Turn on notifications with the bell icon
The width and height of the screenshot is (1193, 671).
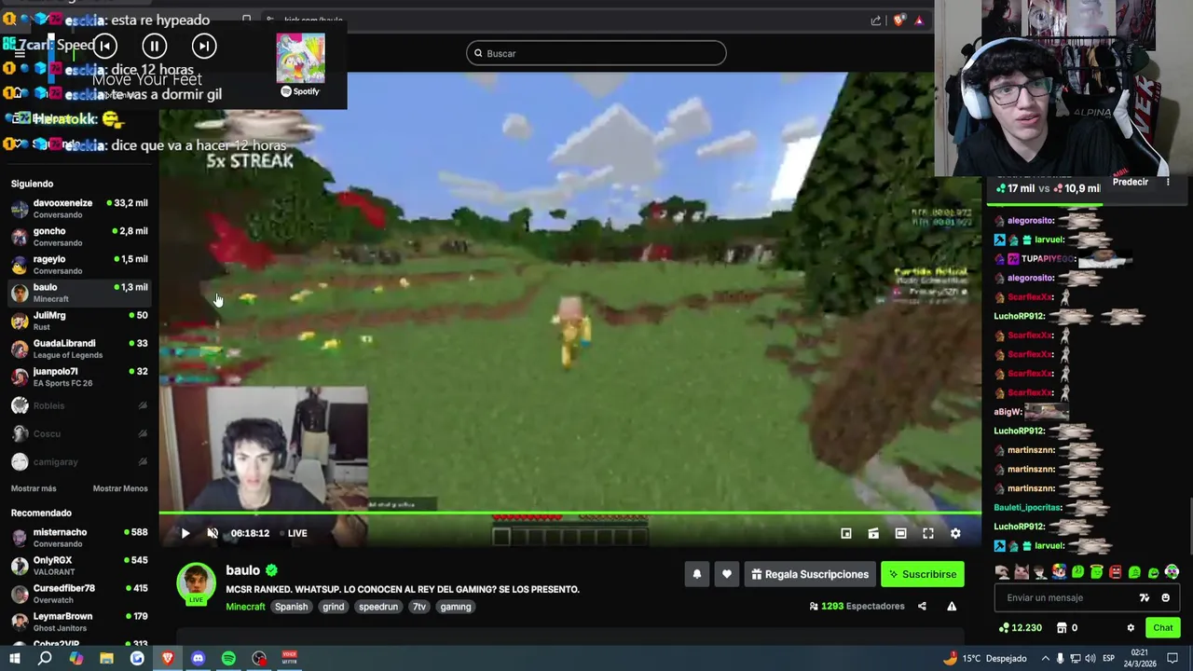[x=696, y=574]
